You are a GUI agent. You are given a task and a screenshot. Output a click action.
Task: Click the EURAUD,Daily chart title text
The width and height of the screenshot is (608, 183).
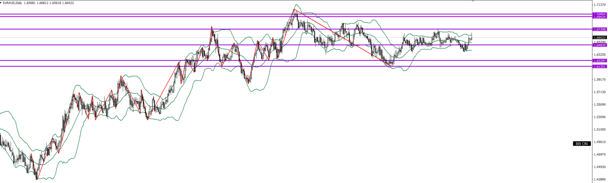tap(12, 3)
